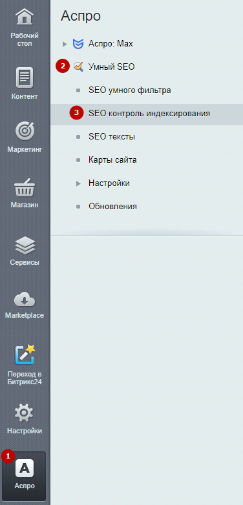Click the Маркетинг label
Viewport: 243px width, 505px height.
pyautogui.click(x=25, y=149)
